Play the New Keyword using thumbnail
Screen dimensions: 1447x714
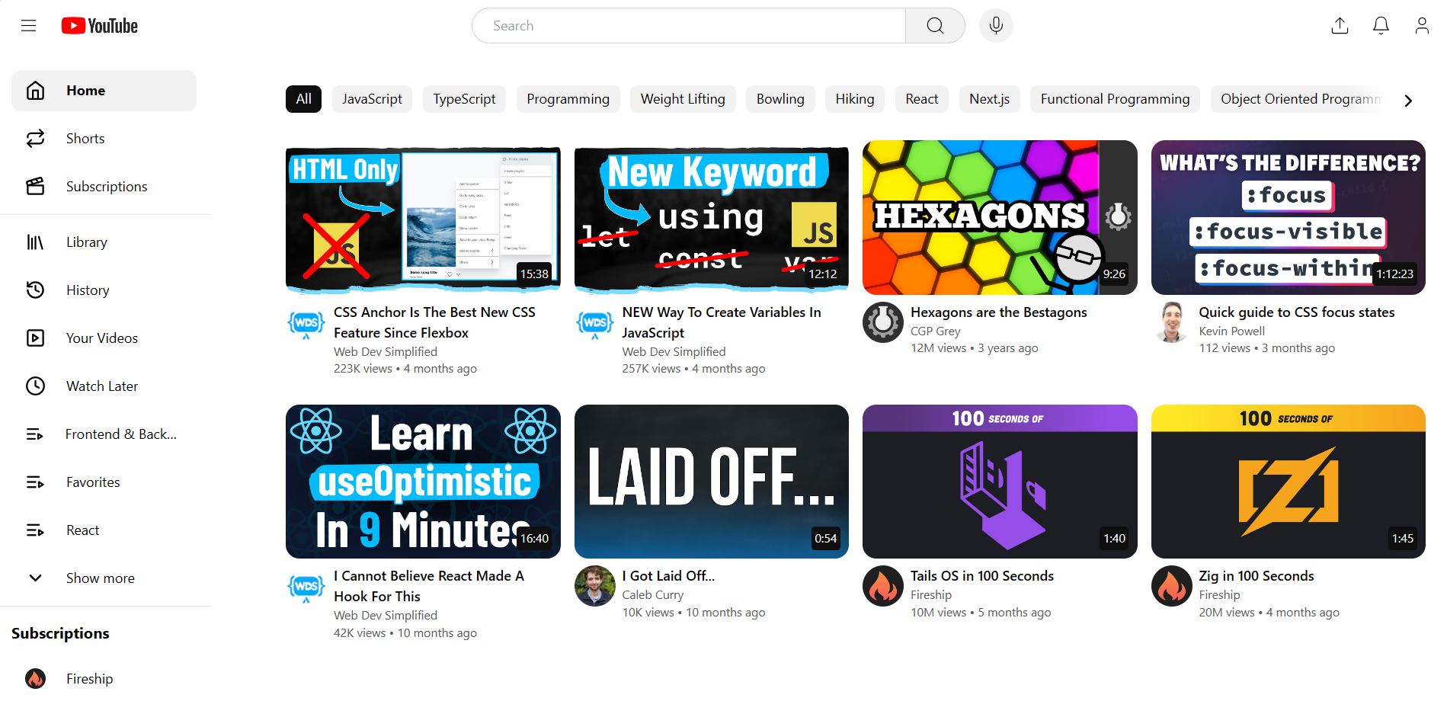point(712,218)
